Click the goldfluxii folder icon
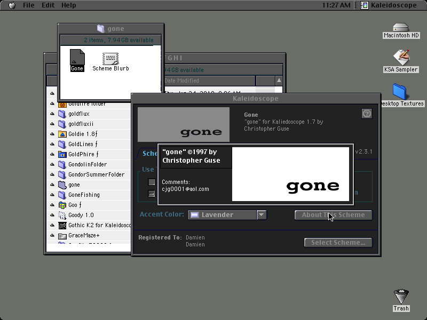 point(62,124)
